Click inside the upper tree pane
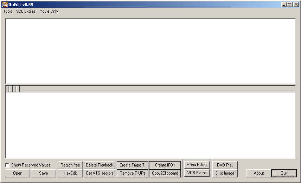Viewport: 301px width, 183px height. [x=150, y=51]
